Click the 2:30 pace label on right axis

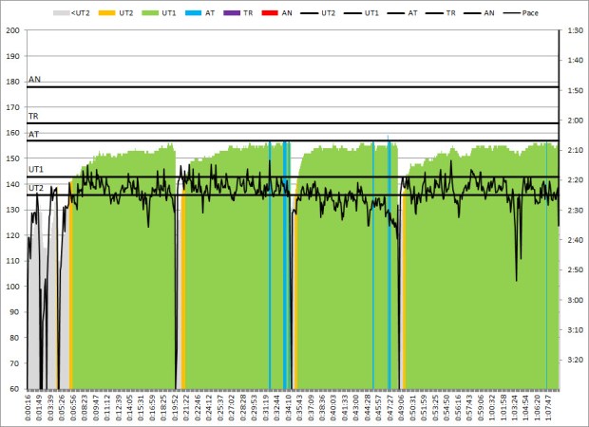573,210
